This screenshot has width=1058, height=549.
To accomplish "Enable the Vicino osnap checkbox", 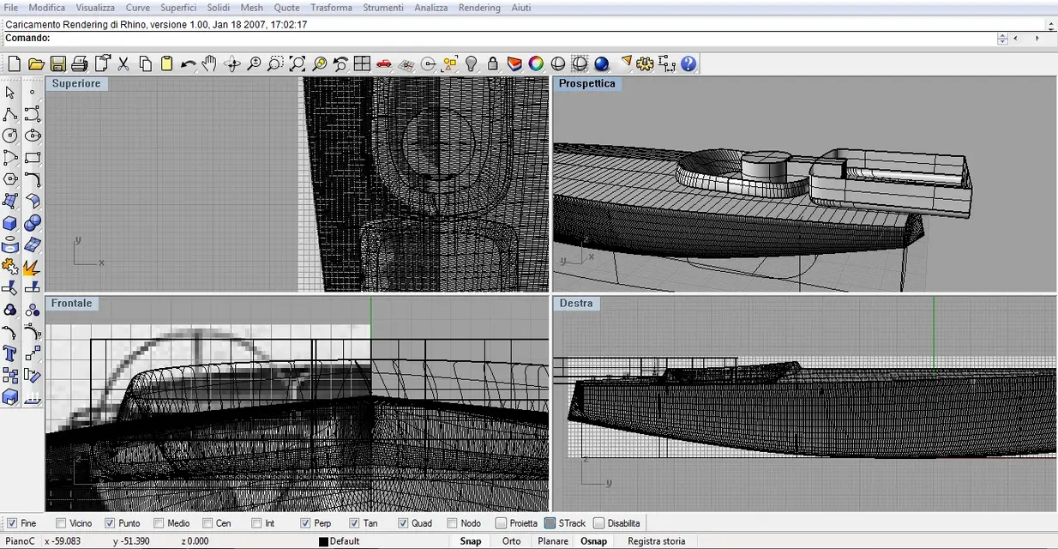I will (61, 523).
